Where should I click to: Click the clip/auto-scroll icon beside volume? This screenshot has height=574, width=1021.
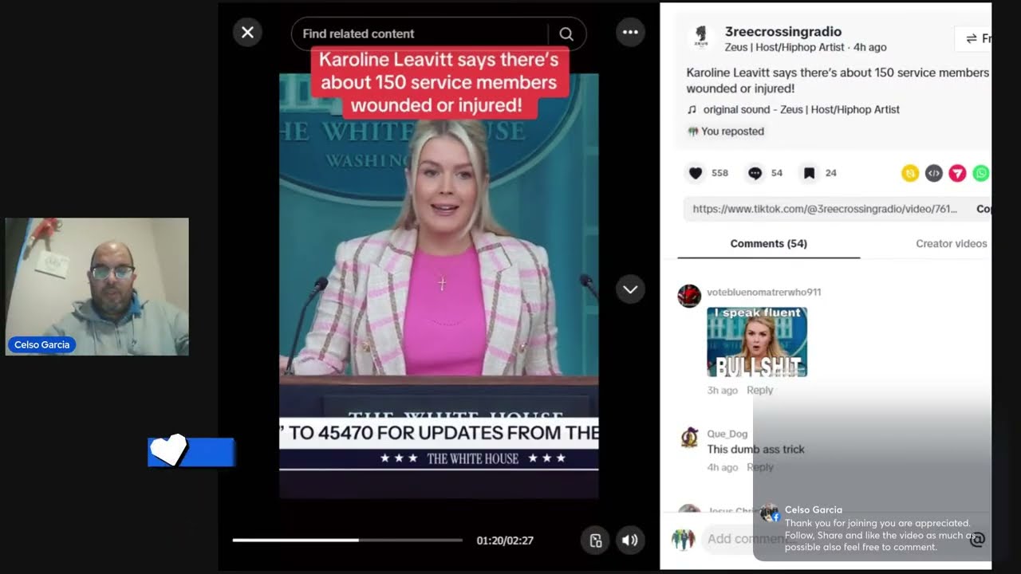click(x=595, y=540)
